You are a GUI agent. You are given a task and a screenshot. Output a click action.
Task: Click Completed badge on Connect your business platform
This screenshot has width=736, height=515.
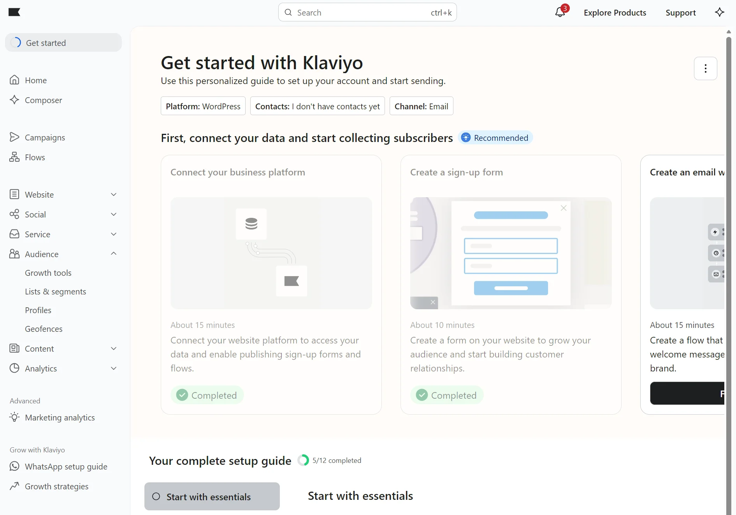207,395
